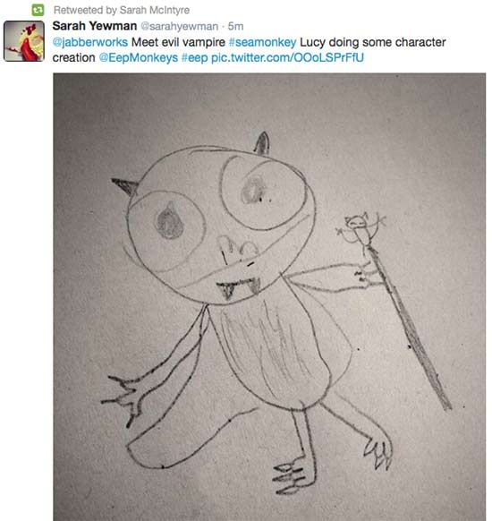Open the pic.twitter.com/OOoLSPrFfU link

287,57
